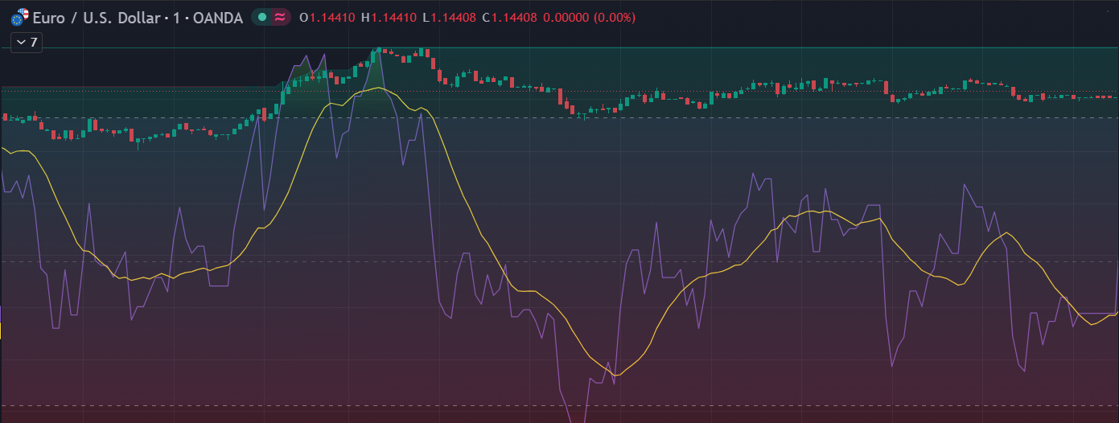Click the 1 interval label in the title
Image resolution: width=1119 pixels, height=423 pixels.
point(175,17)
